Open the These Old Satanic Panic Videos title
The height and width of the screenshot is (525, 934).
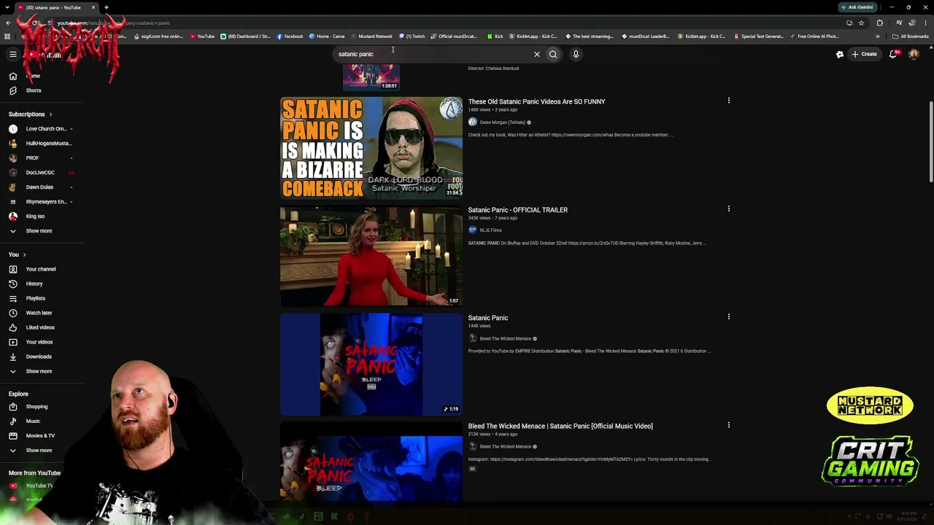(536, 101)
